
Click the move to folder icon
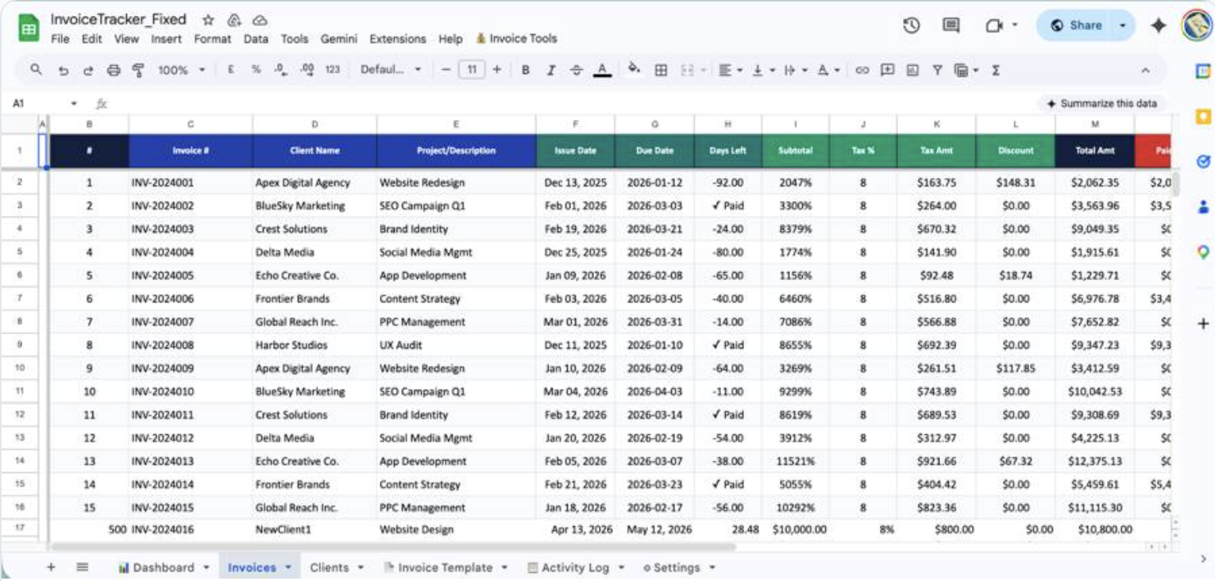pyautogui.click(x=233, y=20)
